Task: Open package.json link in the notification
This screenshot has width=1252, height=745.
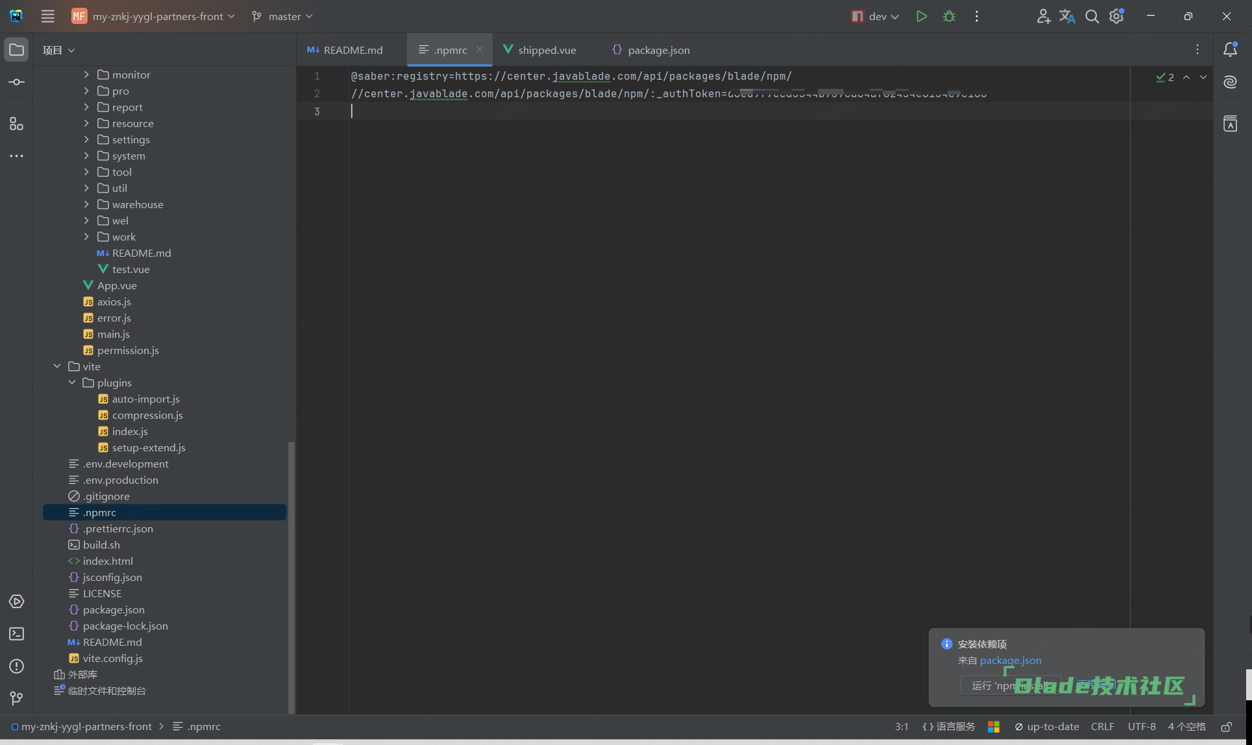Action: pyautogui.click(x=1010, y=660)
